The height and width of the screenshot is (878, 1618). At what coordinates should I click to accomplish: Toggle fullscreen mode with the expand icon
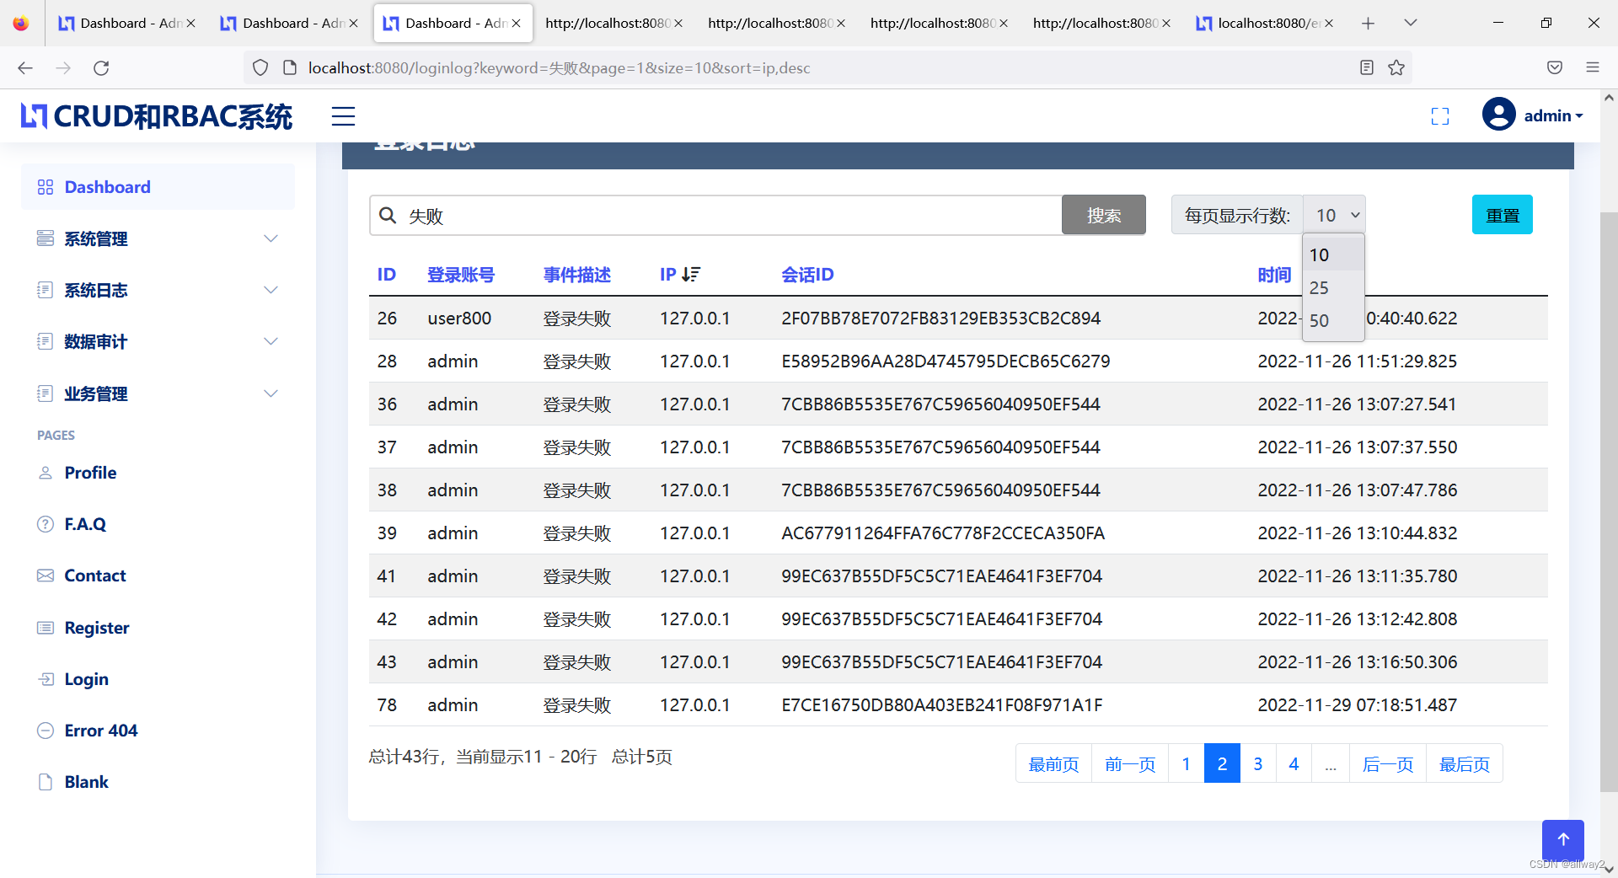coord(1440,116)
